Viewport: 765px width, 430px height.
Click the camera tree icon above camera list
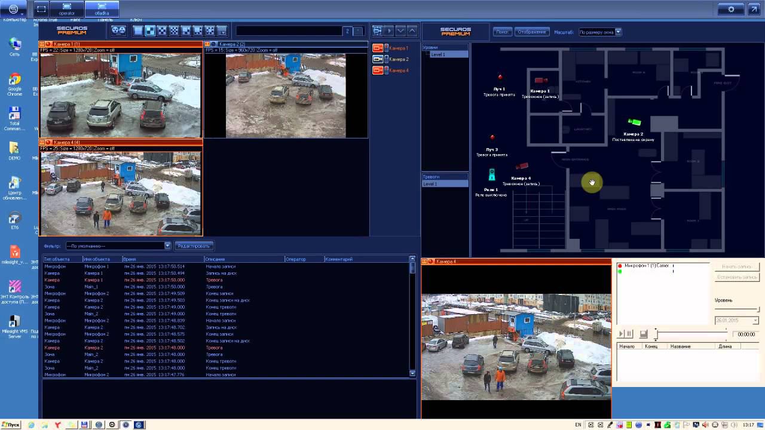click(377, 30)
